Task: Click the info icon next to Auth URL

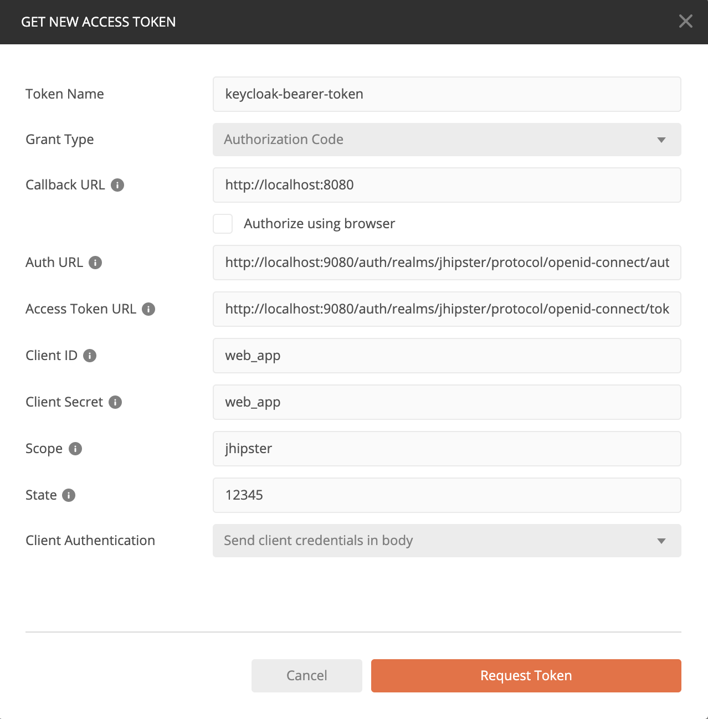Action: (x=96, y=263)
